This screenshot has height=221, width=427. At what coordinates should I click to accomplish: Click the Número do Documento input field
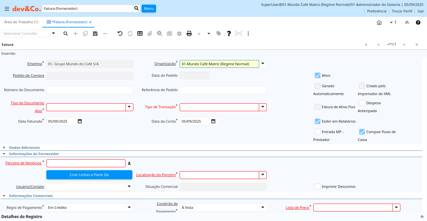click(90, 90)
